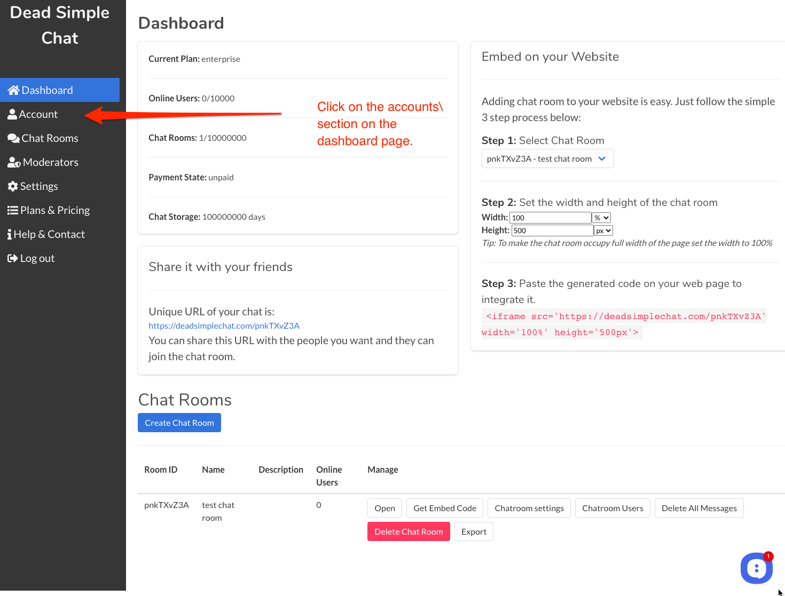Click the Embed on your Website heading

[550, 57]
